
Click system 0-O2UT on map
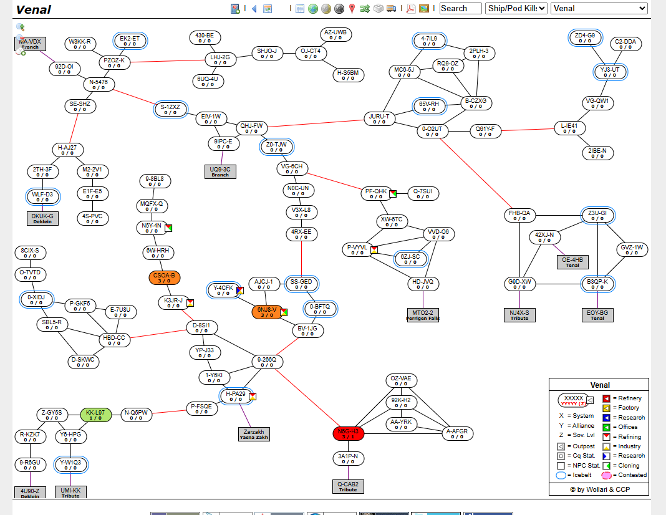(432, 131)
